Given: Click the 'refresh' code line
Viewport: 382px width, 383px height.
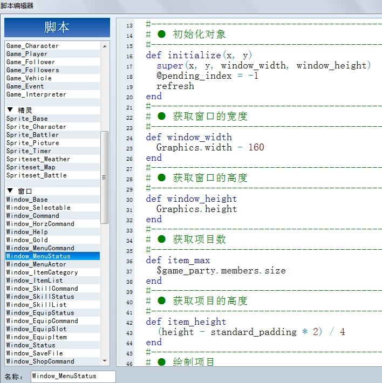Looking at the screenshot, I should (x=175, y=86).
